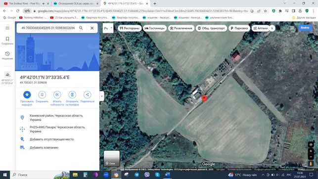Click the Искать поблизости nearby icon

click(57, 94)
